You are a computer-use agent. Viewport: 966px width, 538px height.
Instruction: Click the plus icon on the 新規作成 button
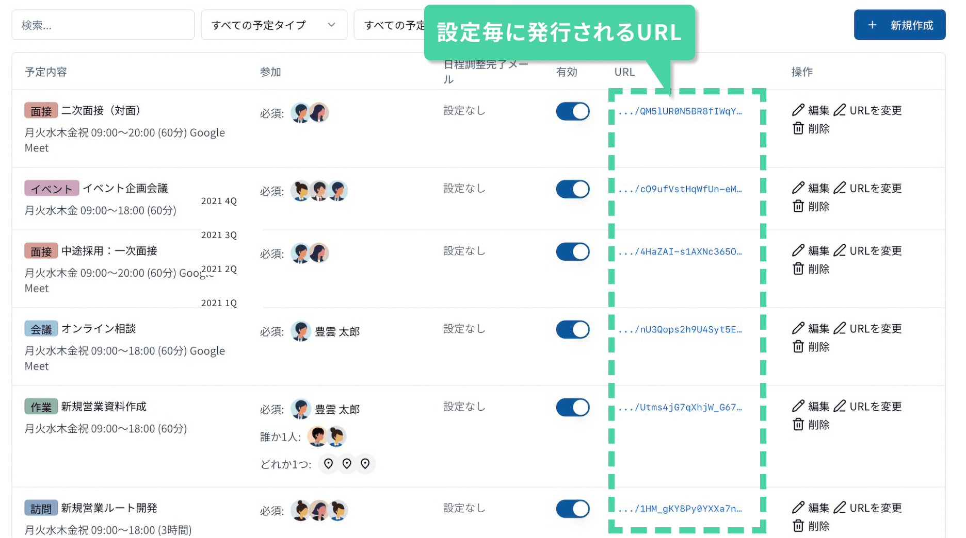pos(872,24)
